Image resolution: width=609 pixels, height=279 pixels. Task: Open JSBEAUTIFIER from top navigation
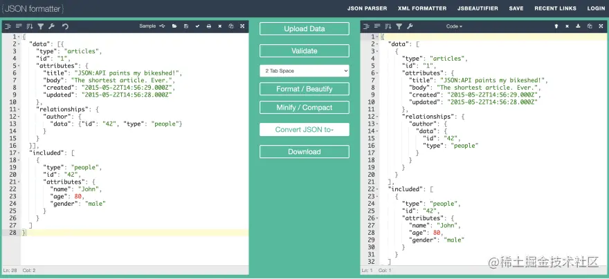point(478,8)
